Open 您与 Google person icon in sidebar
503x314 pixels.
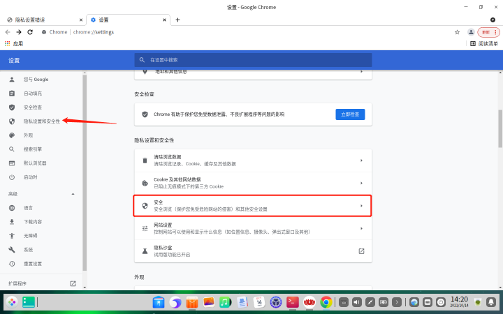(x=12, y=80)
